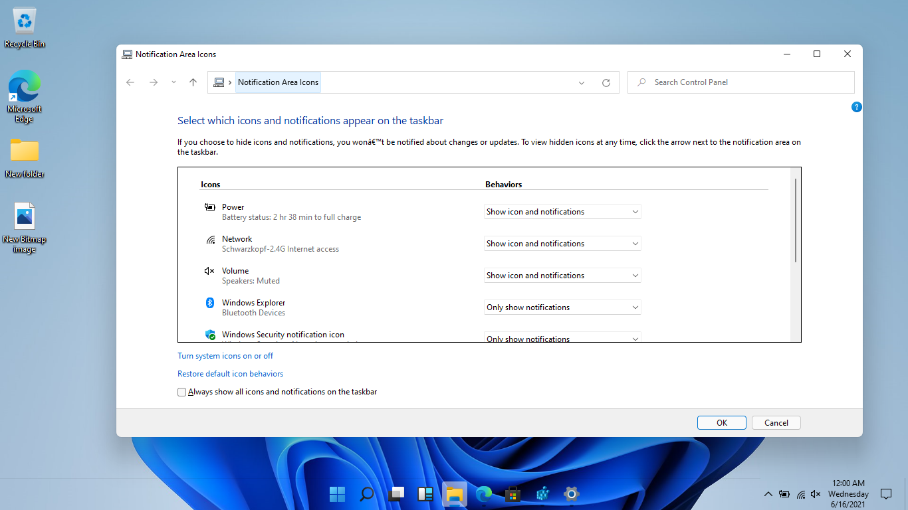Image resolution: width=908 pixels, height=510 pixels.
Task: Open the Power behavior dropdown
Action: pos(562,212)
